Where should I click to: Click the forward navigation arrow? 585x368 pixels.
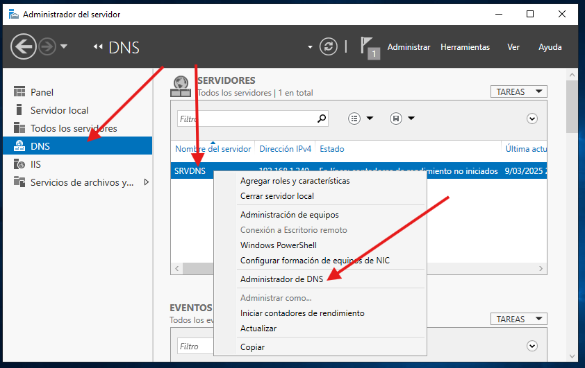[47, 47]
